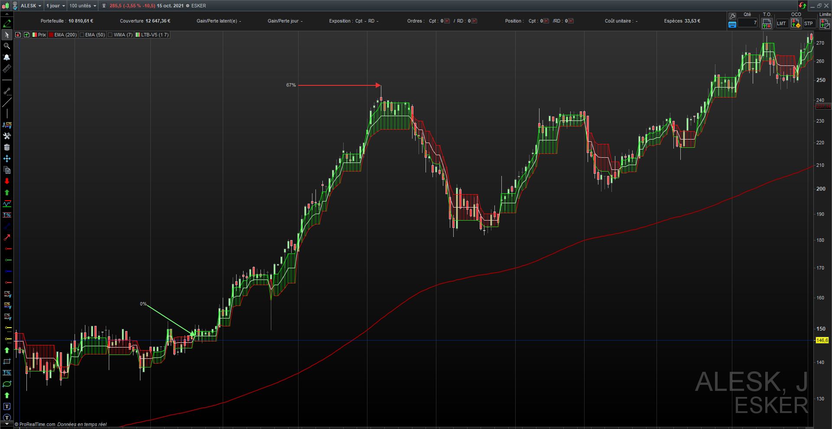The height and width of the screenshot is (429, 832).
Task: Click the copy documents icon
Action: [x=7, y=170]
